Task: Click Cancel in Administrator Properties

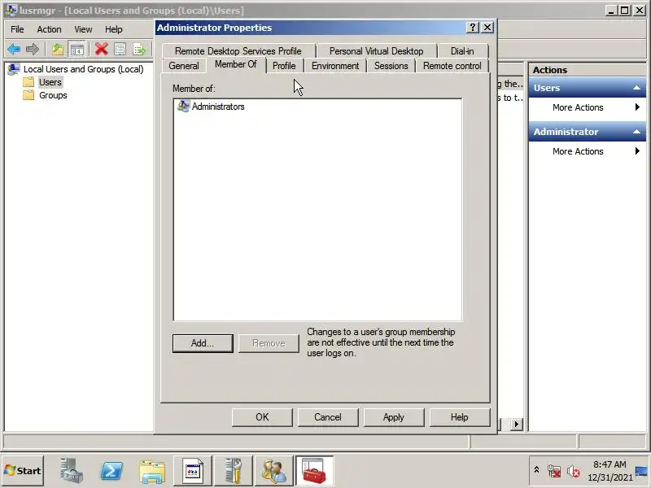Action: tap(328, 417)
